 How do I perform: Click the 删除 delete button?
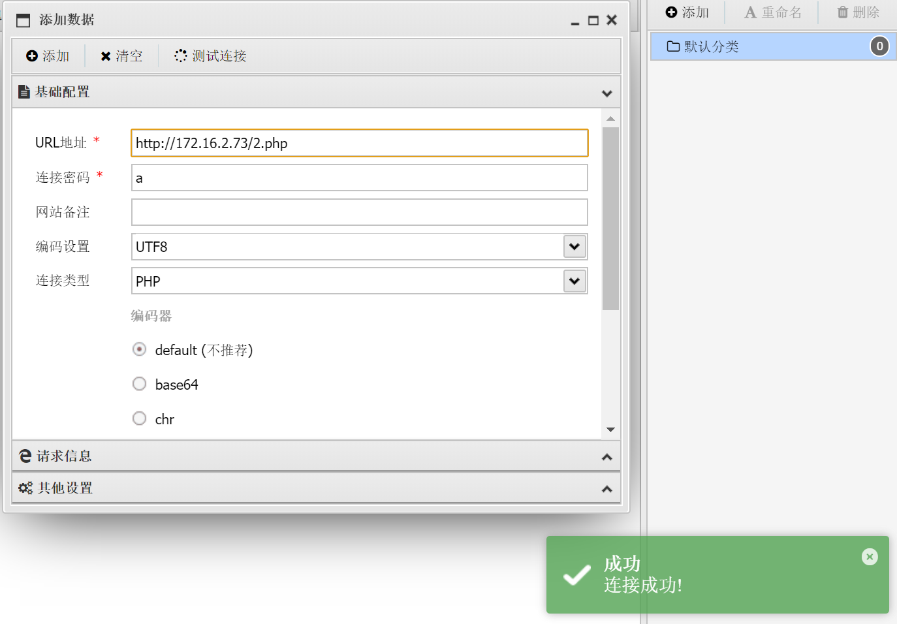tap(858, 12)
